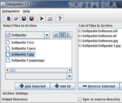Go up one folder level icon
122x103 pixels.
coord(56,35)
